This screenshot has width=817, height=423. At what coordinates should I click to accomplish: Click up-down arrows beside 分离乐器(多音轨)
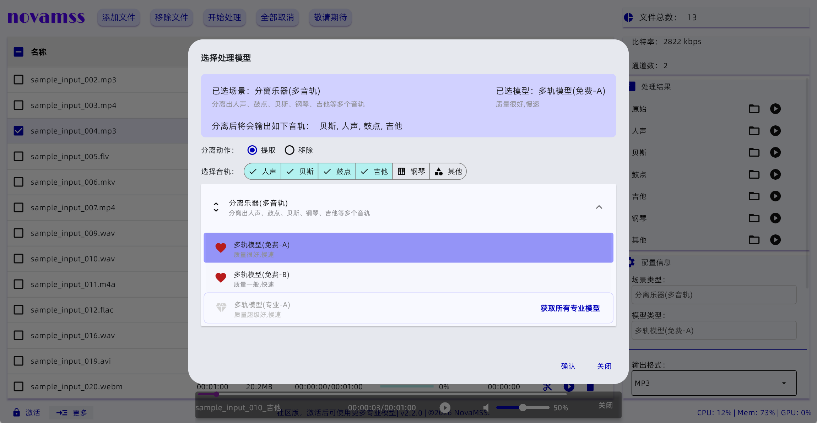pyautogui.click(x=216, y=207)
